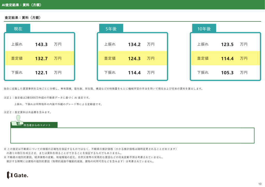Toggle the highlighted 査定値 114.4 row

[225, 58]
